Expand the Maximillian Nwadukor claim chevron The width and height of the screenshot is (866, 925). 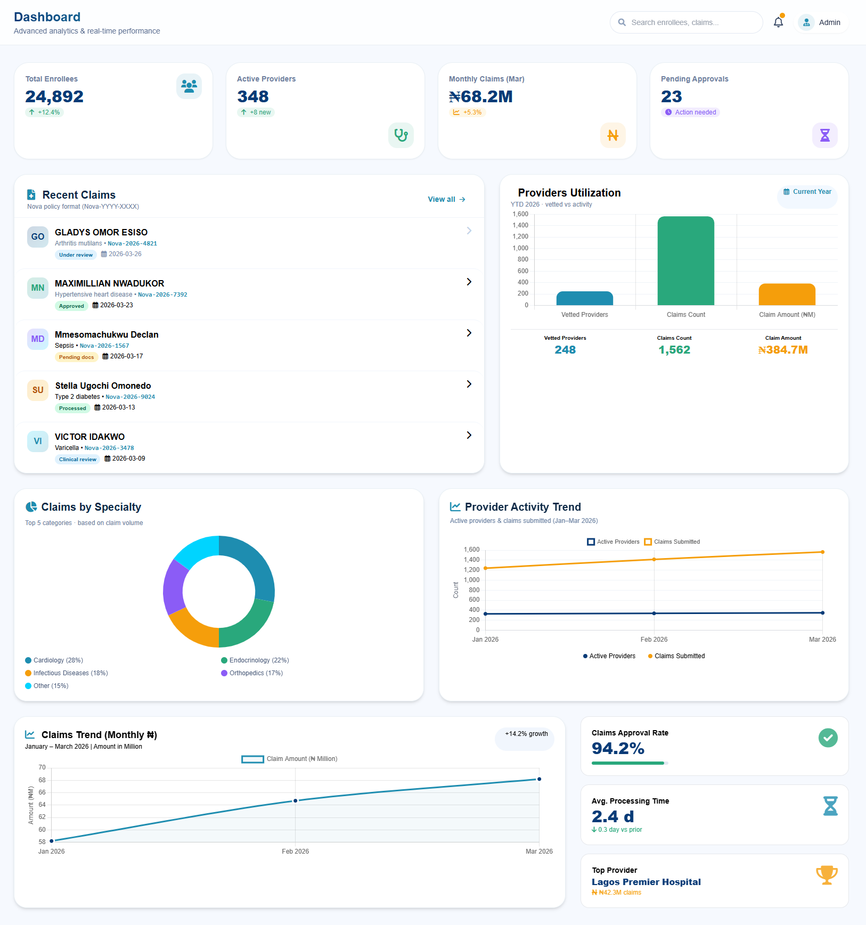coord(469,282)
